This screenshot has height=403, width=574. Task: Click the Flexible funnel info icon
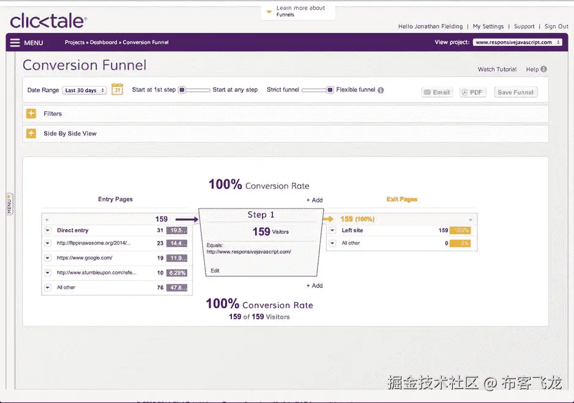[x=381, y=90]
